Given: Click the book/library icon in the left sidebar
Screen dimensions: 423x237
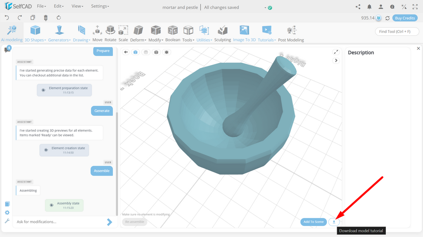Looking at the screenshot, I should (7, 204).
